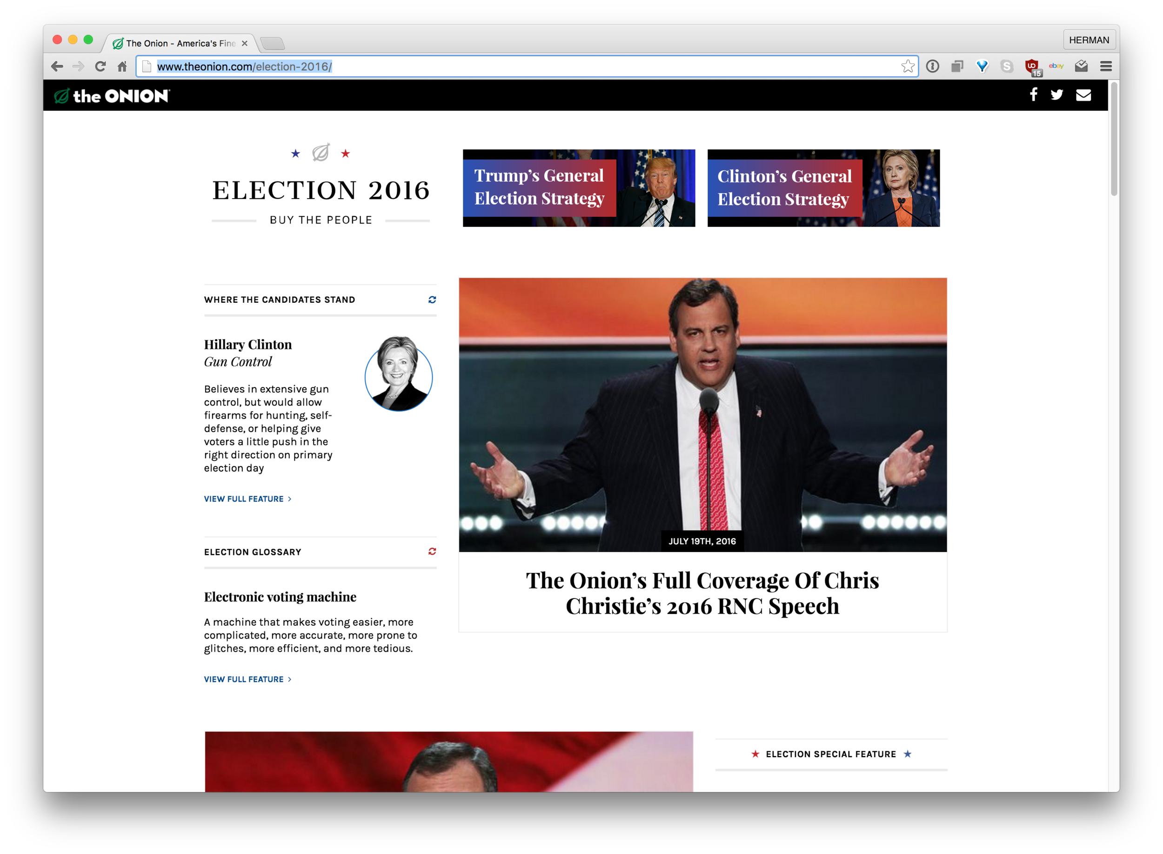1163x854 pixels.
Task: Open the eBay extension icon
Action: coord(1056,66)
